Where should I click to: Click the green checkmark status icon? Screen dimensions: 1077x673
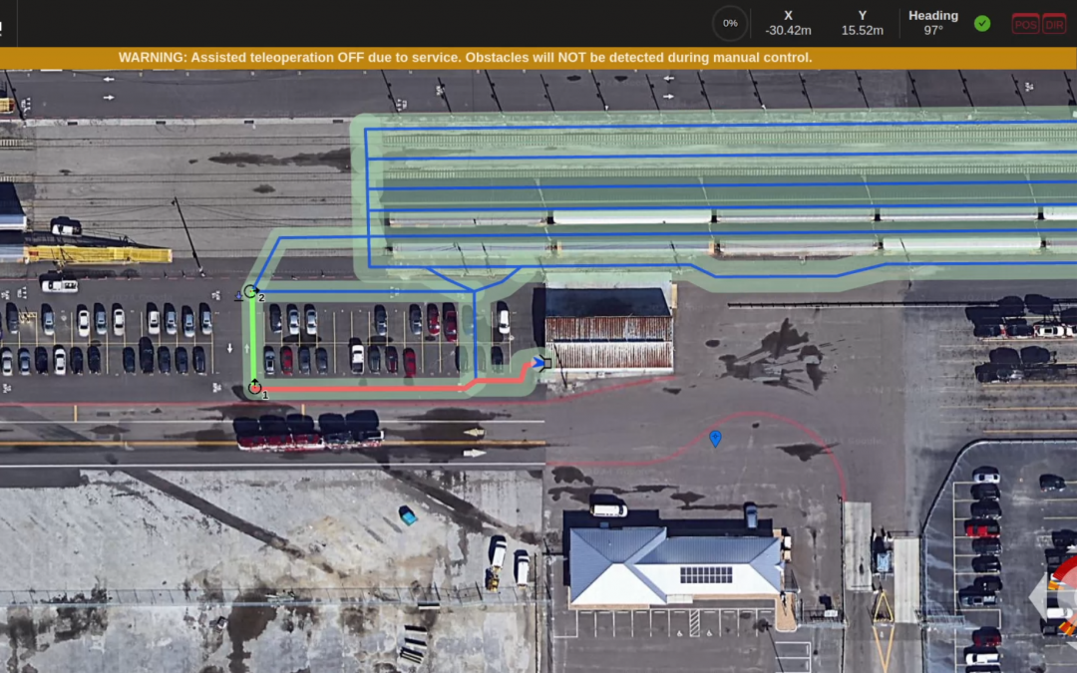pyautogui.click(x=982, y=23)
